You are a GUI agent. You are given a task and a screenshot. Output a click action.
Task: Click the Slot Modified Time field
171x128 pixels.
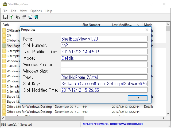click(104, 90)
